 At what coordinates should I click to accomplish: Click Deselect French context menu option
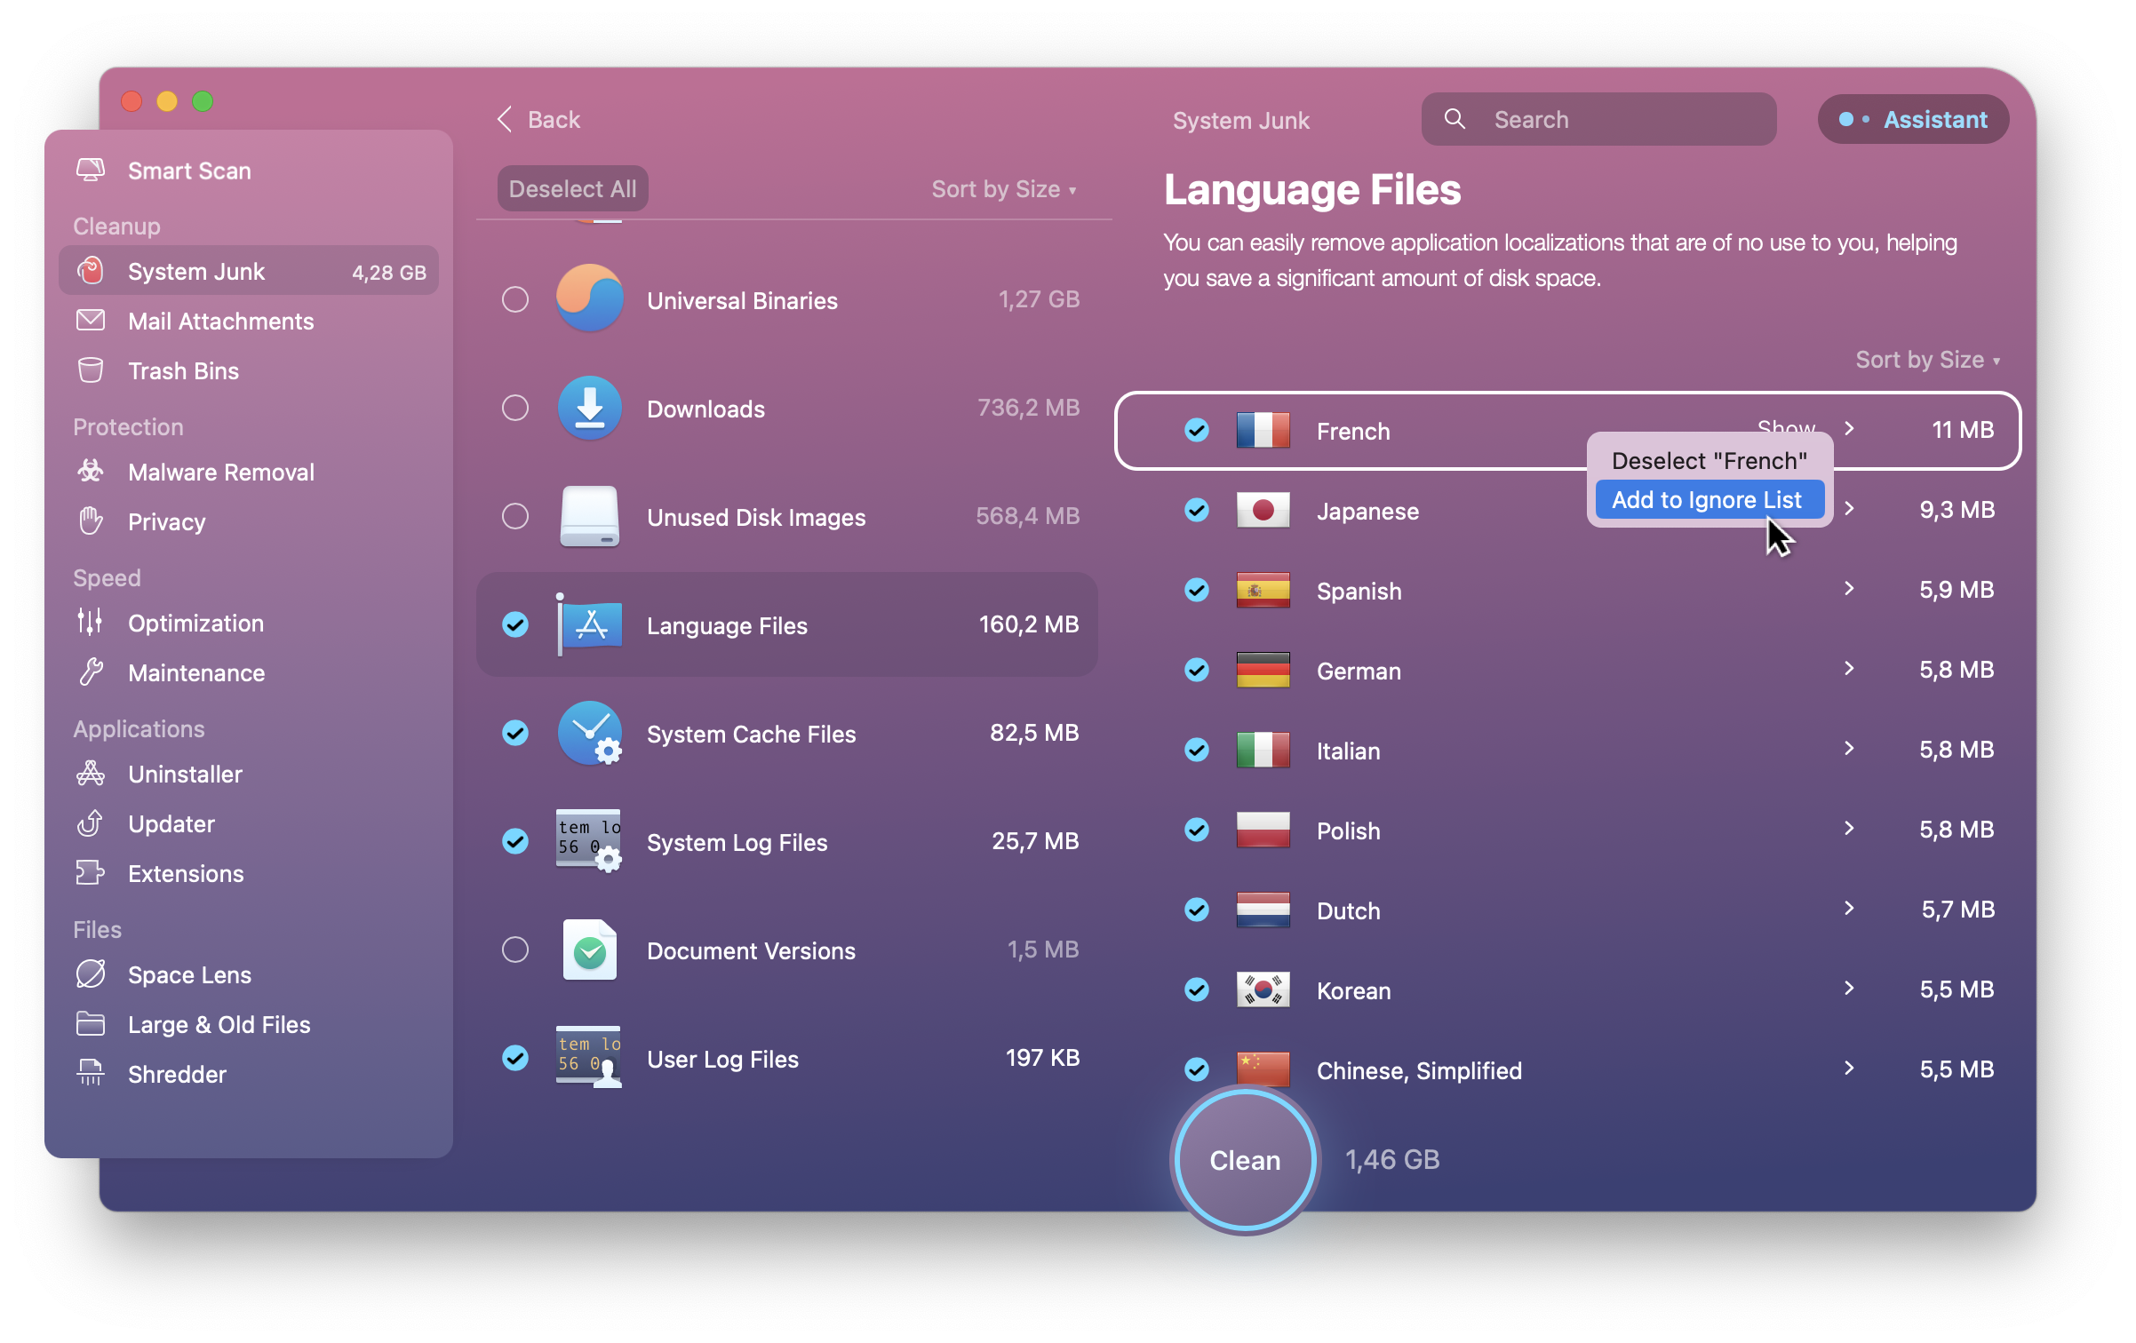[1704, 459]
